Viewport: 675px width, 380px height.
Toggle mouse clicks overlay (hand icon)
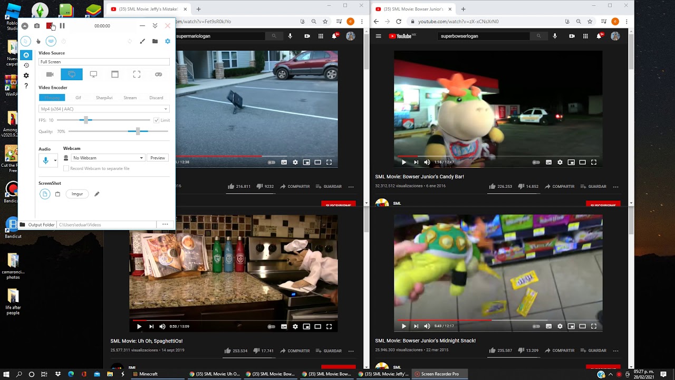[38, 41]
